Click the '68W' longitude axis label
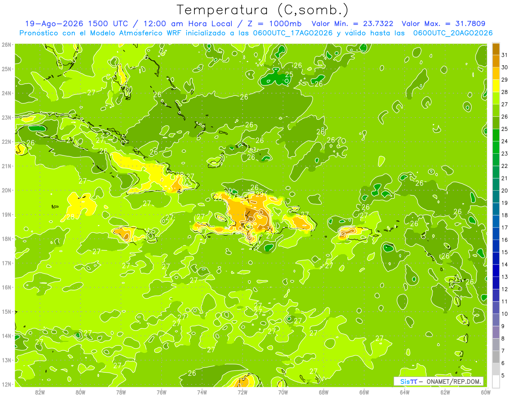This screenshot has width=516, height=398. coord(324,392)
